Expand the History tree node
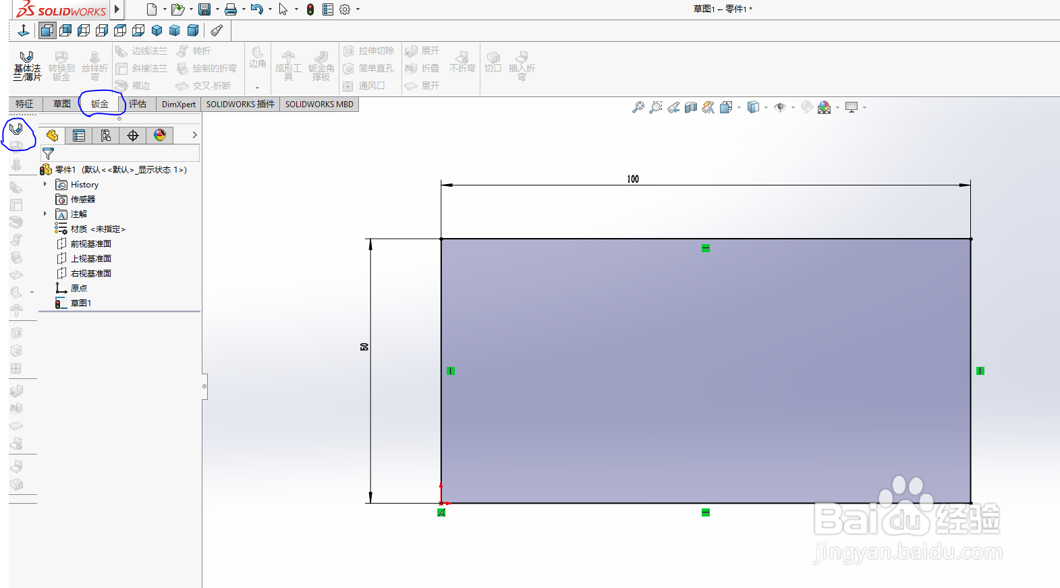The height and width of the screenshot is (588, 1060). point(45,184)
